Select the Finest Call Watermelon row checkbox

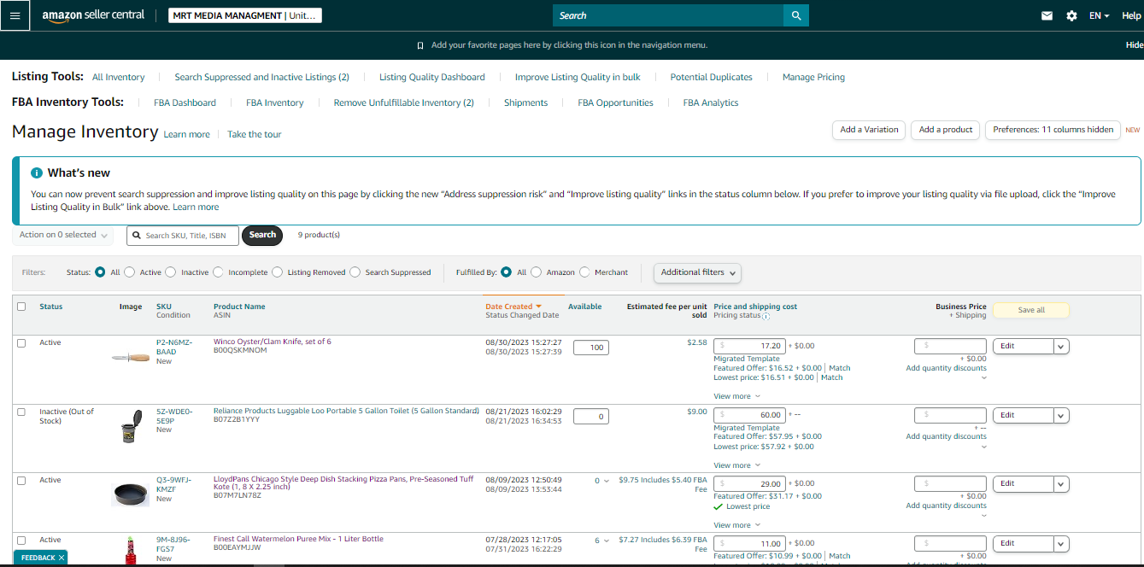(x=21, y=540)
